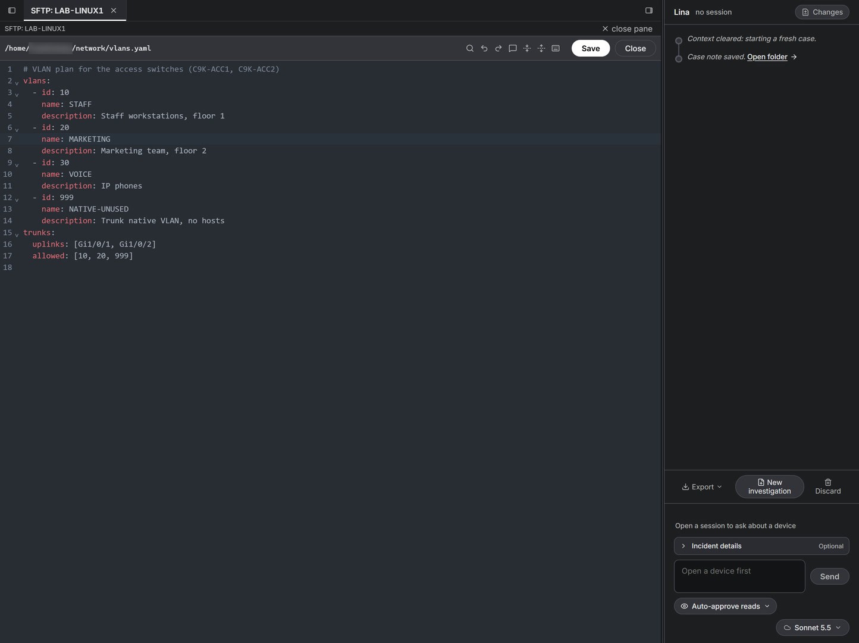Toggle comment with the speech bubble icon
Viewport: 859px width, 643px height.
[513, 48]
